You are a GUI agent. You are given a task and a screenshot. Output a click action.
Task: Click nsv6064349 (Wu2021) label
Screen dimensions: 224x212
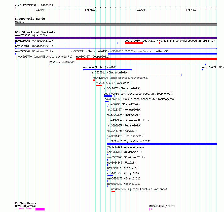point(121,163)
